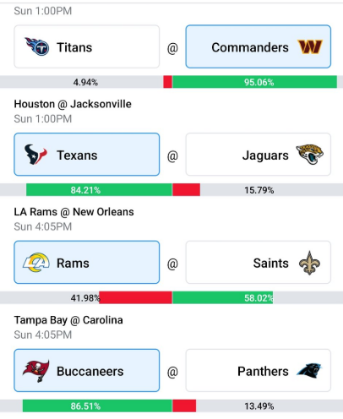
Task: Click the Texans bull logo
Action: pos(35,155)
